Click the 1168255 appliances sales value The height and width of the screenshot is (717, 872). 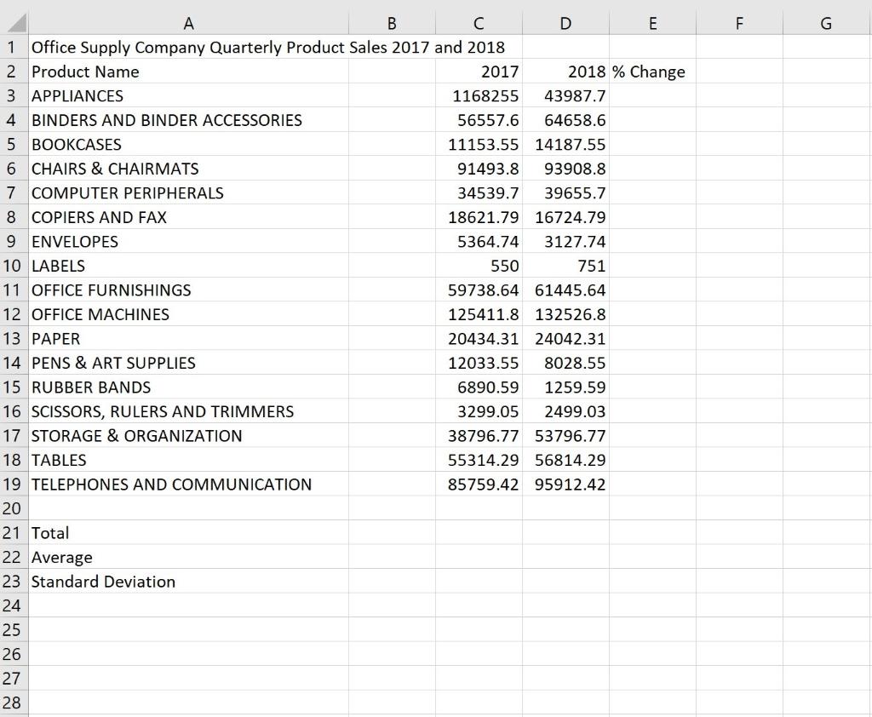[x=478, y=96]
